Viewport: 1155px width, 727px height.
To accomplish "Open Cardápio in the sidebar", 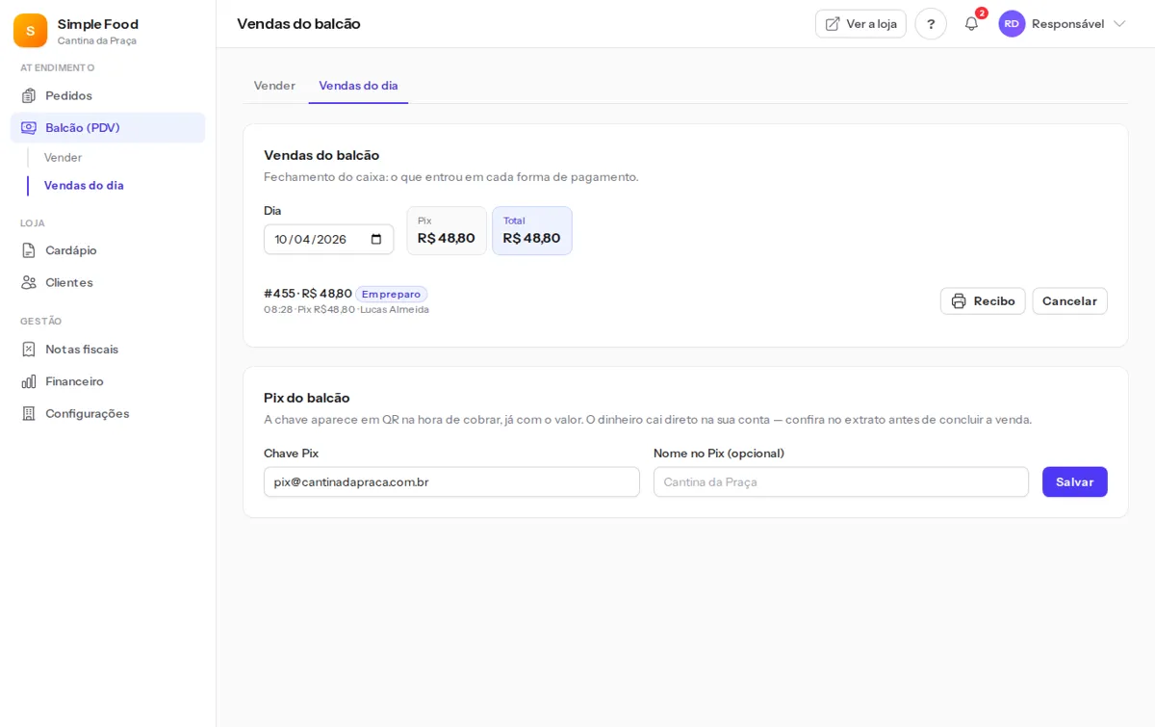I will (x=108, y=250).
